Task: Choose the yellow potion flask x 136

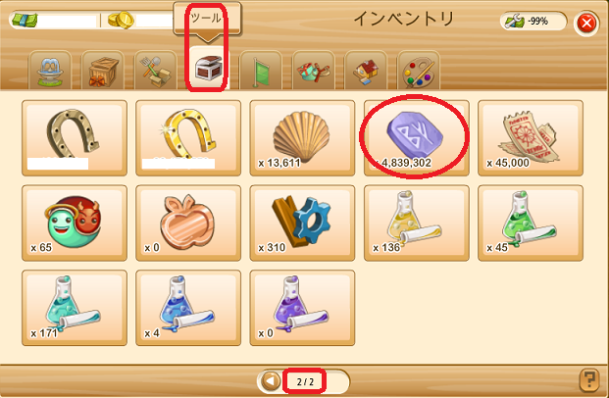Action: pyautogui.click(x=417, y=223)
